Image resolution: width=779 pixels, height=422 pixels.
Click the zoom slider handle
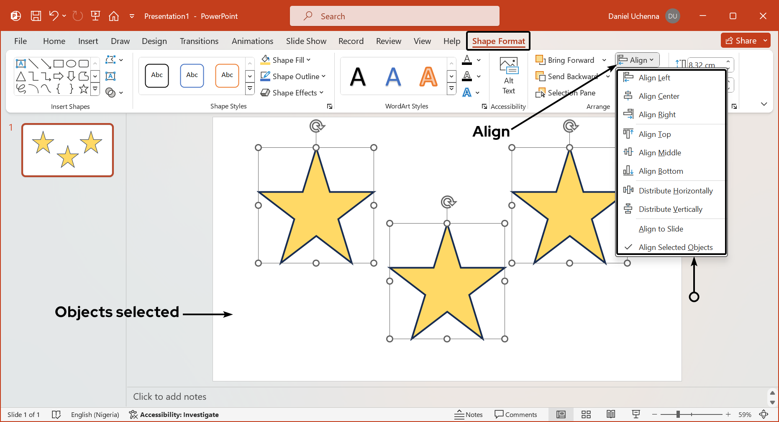pos(678,414)
